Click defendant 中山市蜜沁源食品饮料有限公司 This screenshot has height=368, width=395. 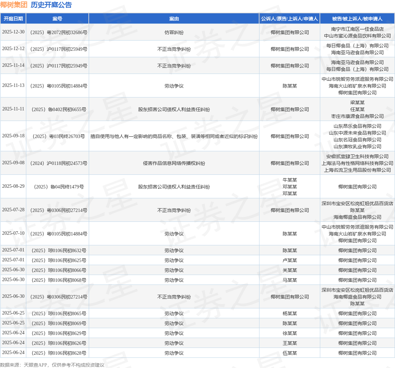(x=357, y=36)
